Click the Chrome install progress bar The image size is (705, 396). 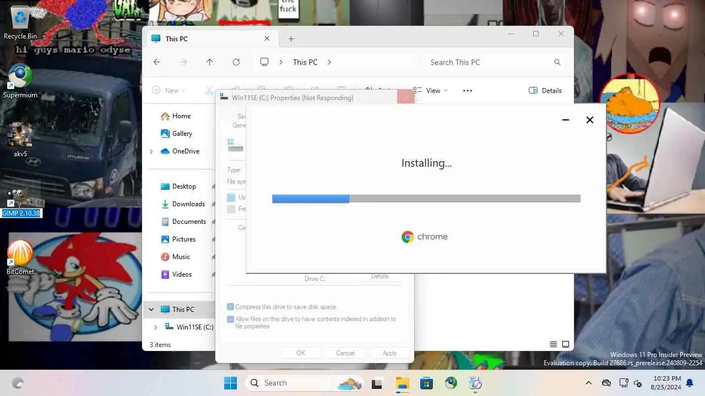(x=426, y=199)
